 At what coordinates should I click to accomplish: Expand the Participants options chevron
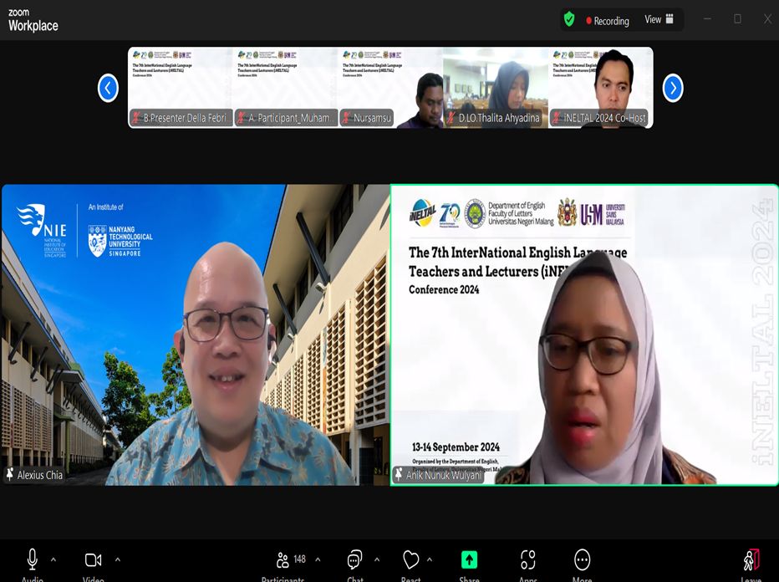pyautogui.click(x=318, y=559)
